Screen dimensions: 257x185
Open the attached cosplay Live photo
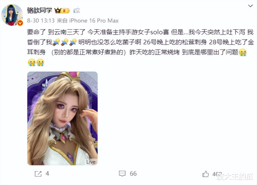pyautogui.click(x=62, y=118)
